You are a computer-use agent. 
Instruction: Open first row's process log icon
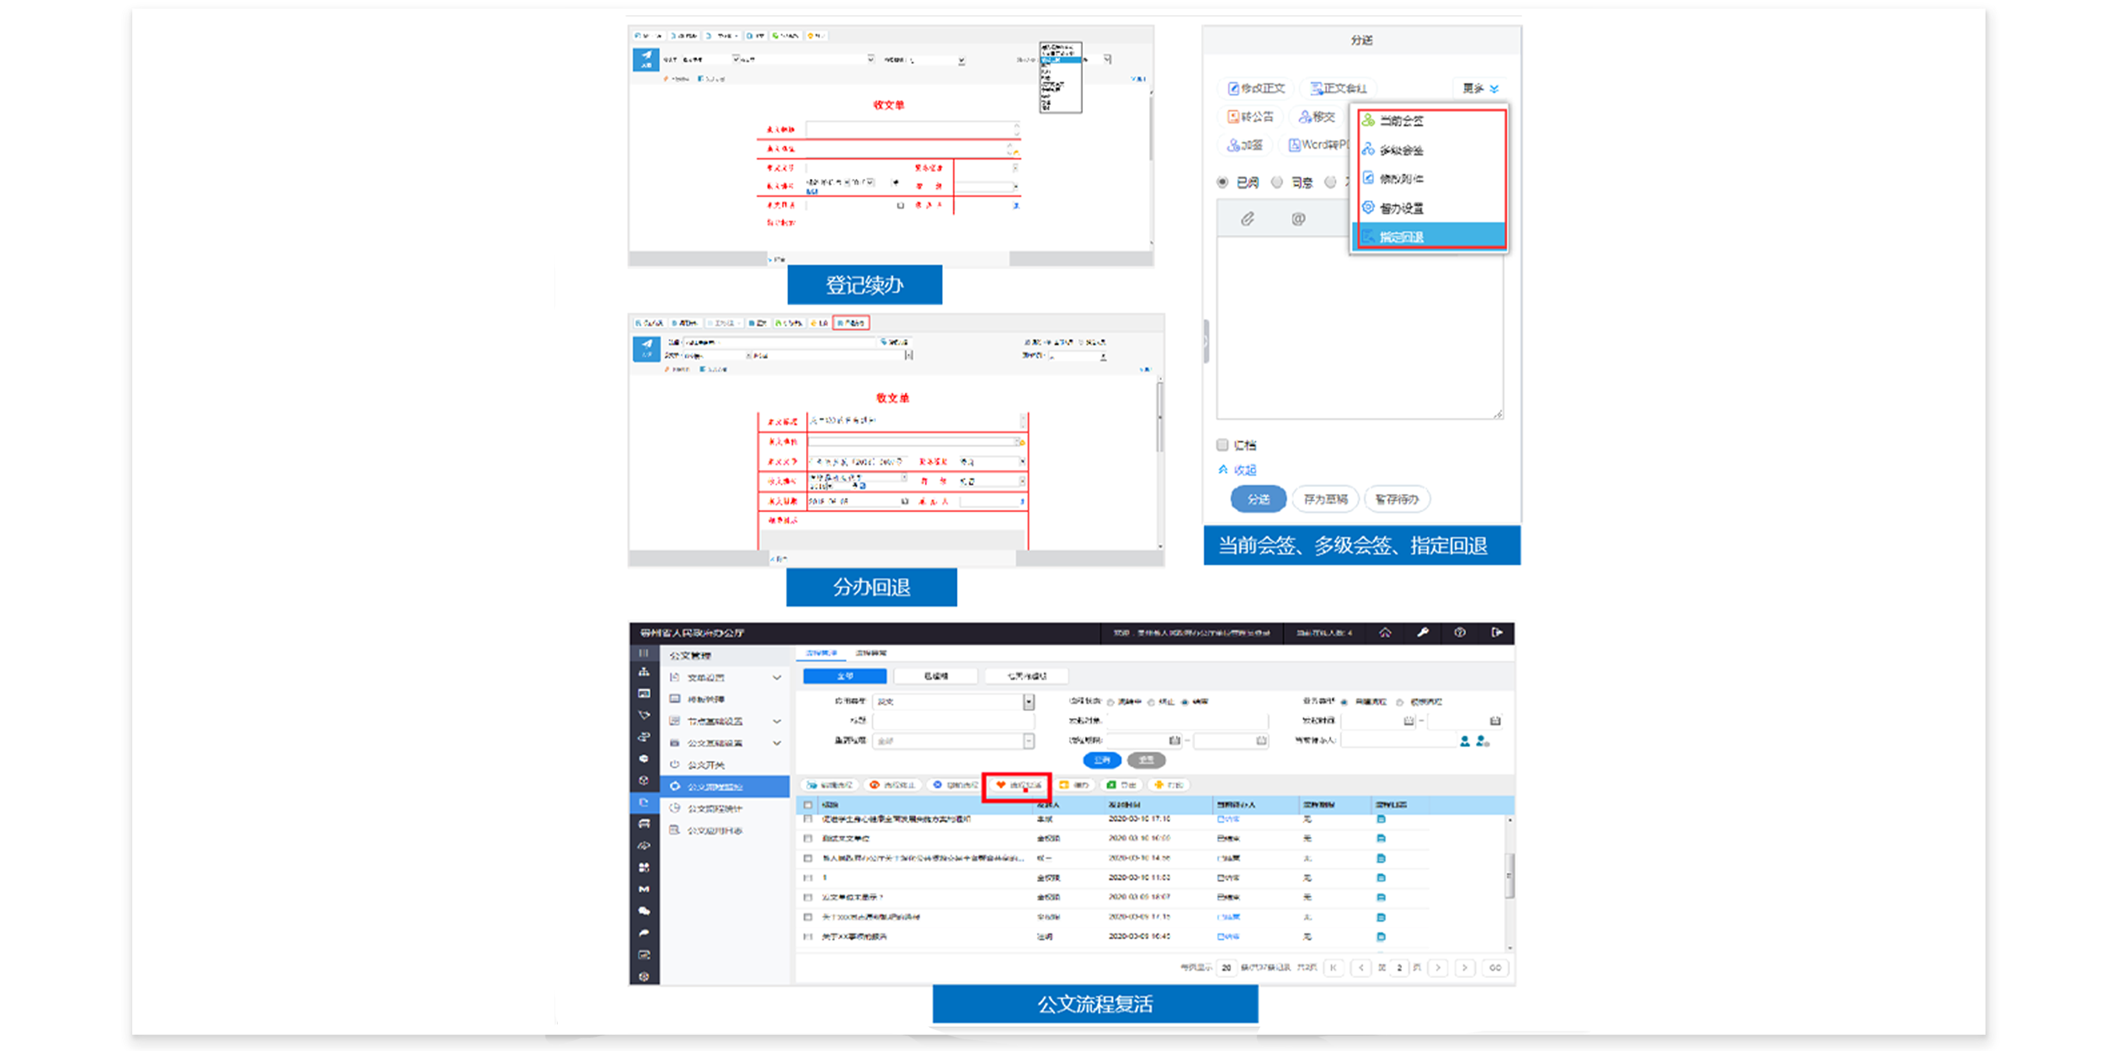click(1381, 819)
